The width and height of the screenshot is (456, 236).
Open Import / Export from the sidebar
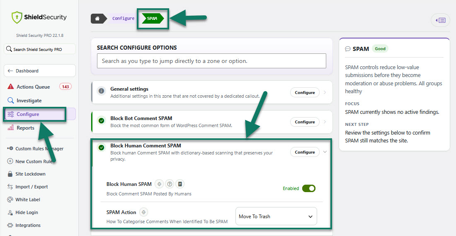pos(32,187)
